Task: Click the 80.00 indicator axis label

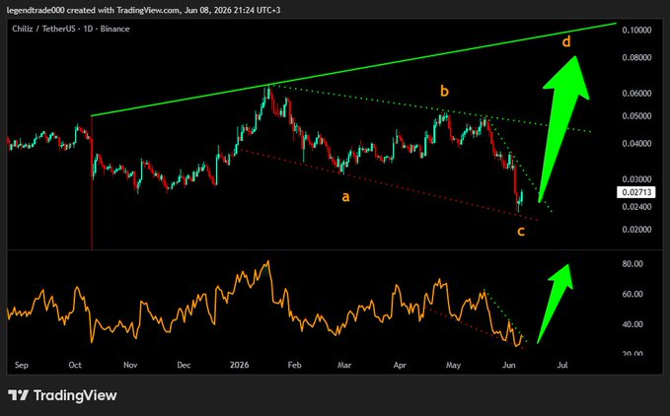Action: tap(633, 264)
